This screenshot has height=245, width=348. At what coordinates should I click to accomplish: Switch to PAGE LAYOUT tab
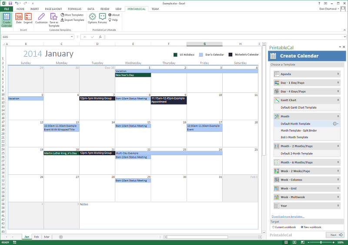coord(53,9)
